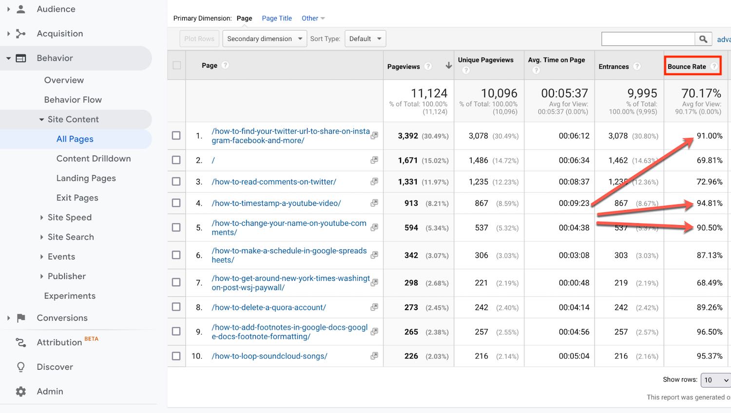Open loop-soundcloud-songs row external link icon

374,356
